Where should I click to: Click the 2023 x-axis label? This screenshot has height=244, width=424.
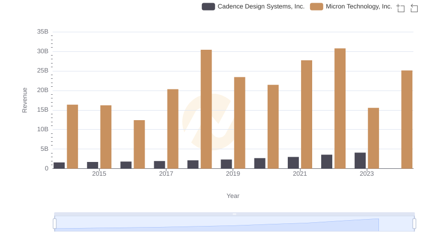point(367,174)
